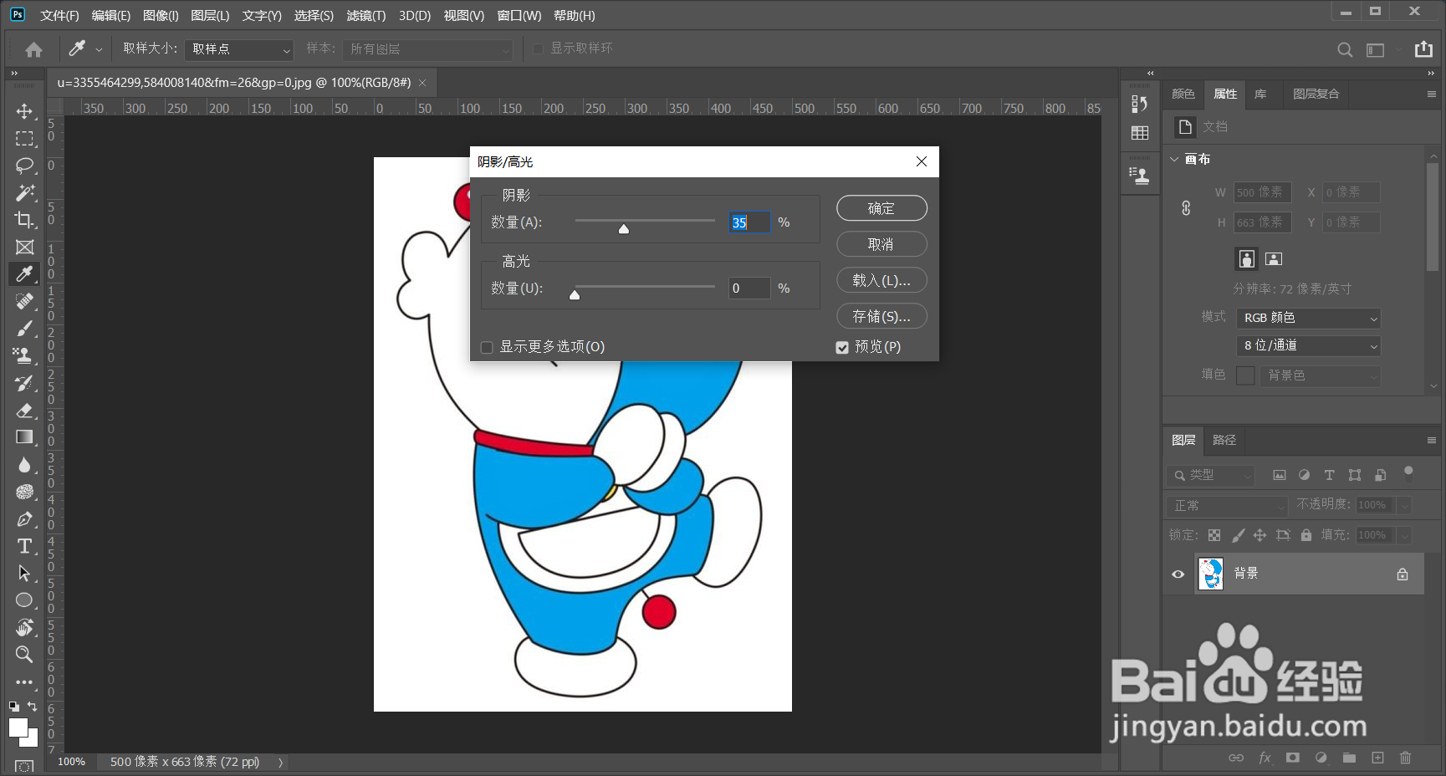Screen dimensions: 1446x776
Task: Open the layer filter type dropdown
Action: 1211,475
